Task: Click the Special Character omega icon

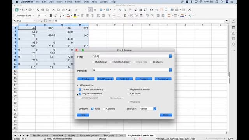Action: (151, 10)
